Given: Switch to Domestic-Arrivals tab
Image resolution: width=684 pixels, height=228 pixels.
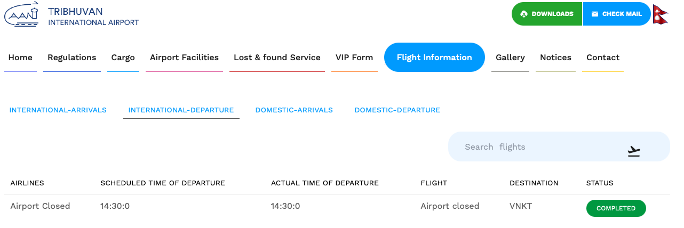Looking at the screenshot, I should point(294,110).
